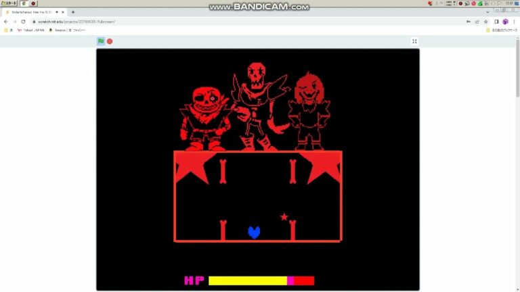The image size is (520, 292).
Task: Click the red Undyne character on the right
Action: (x=309, y=112)
